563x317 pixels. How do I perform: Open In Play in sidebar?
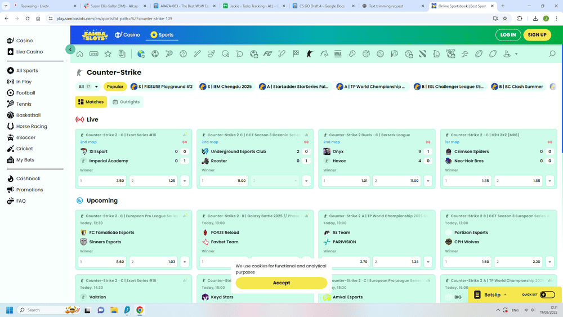point(19,82)
